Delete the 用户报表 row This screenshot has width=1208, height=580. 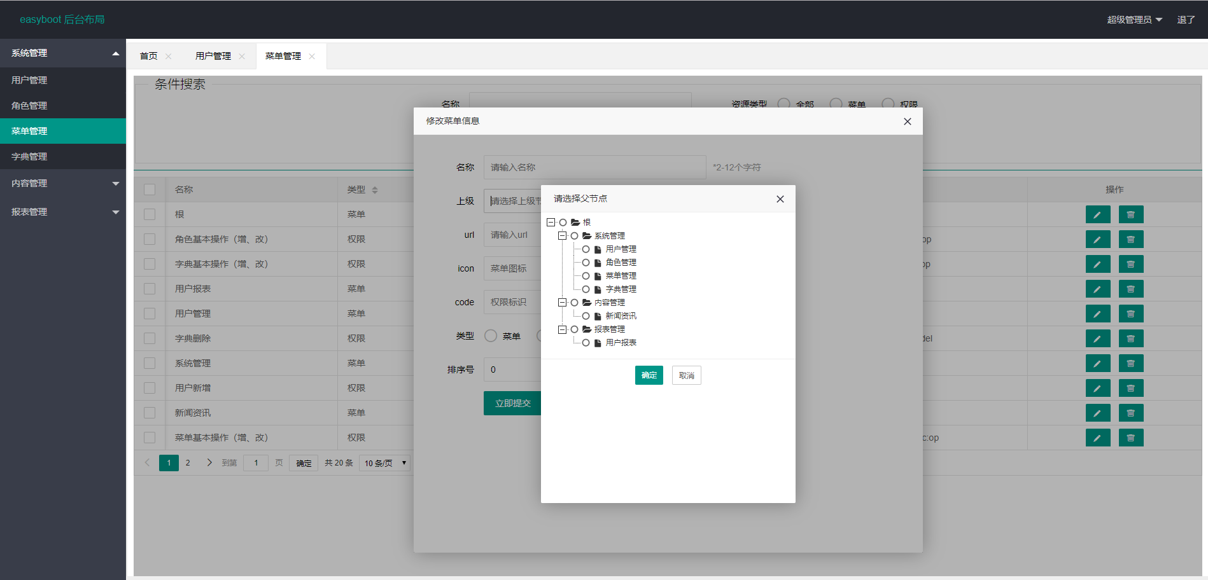click(1131, 289)
